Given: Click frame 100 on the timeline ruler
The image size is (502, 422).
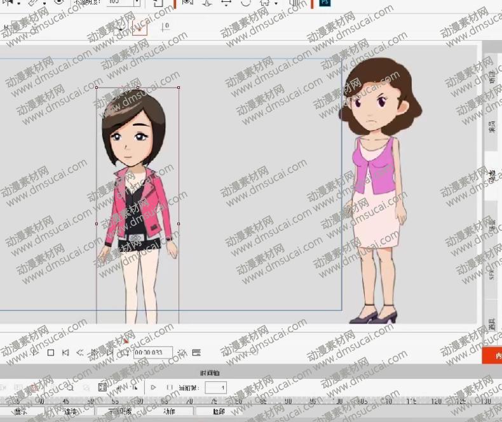Looking at the screenshot, I should point(339,401).
